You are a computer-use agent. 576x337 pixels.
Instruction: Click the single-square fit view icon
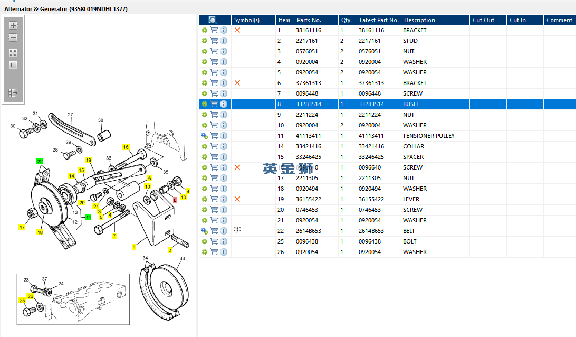13,65
